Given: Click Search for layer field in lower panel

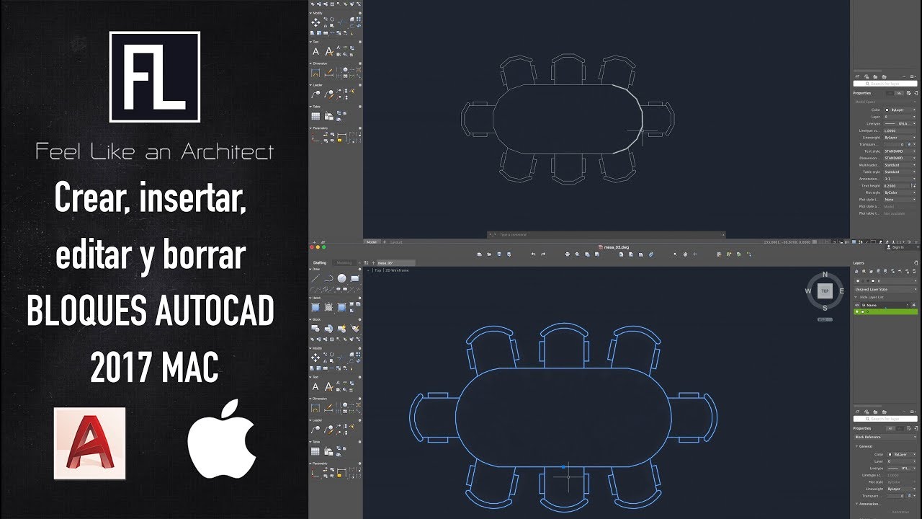Looking at the screenshot, I should click(885, 419).
